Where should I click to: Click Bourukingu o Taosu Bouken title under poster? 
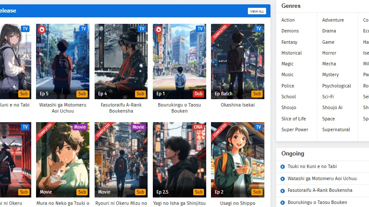coord(179,108)
